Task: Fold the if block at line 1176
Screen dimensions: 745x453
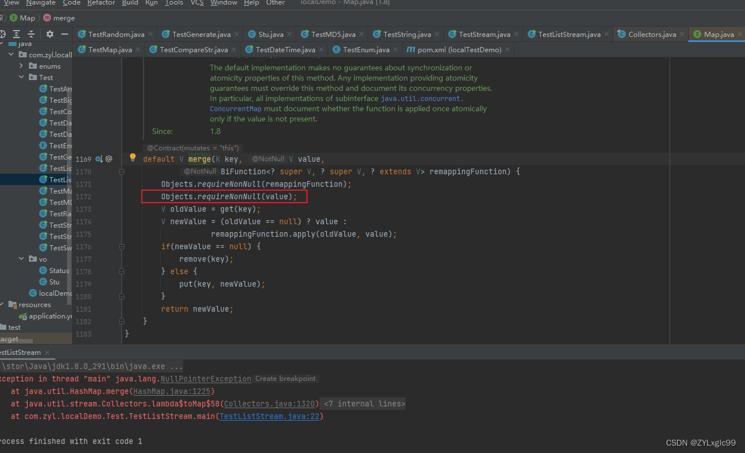Action: [x=122, y=246]
